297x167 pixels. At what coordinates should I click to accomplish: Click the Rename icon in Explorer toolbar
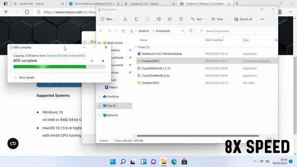[x=159, y=19]
